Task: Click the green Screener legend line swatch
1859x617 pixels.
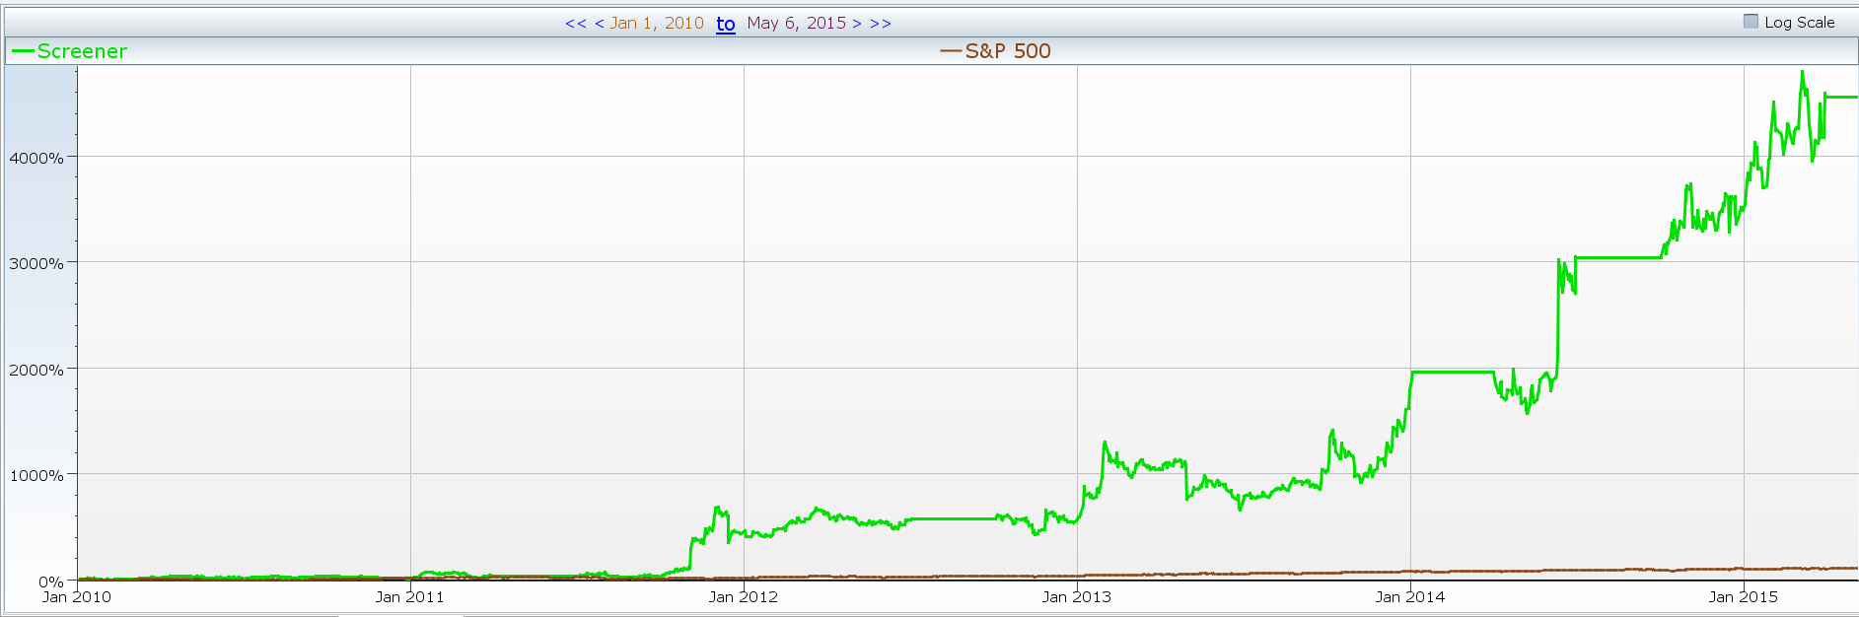Action: tap(24, 51)
